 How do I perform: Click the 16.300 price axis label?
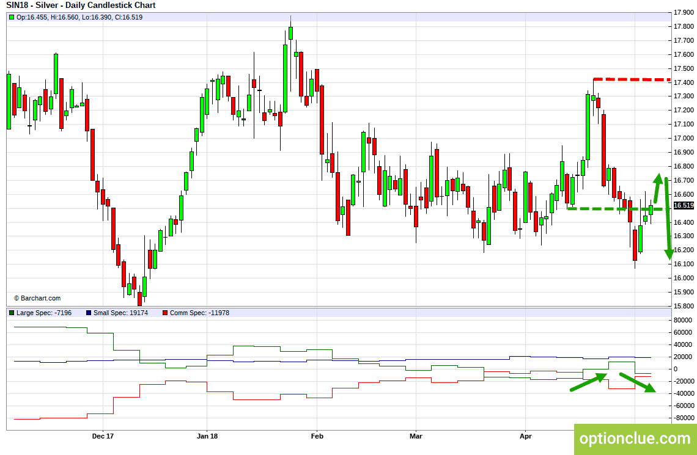point(684,236)
